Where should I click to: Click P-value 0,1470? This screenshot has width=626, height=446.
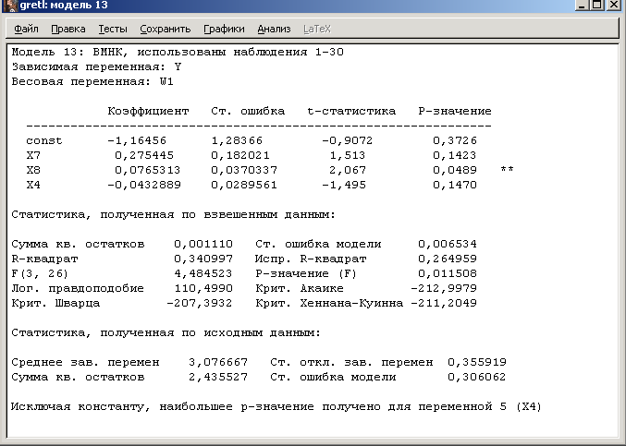[x=455, y=185]
